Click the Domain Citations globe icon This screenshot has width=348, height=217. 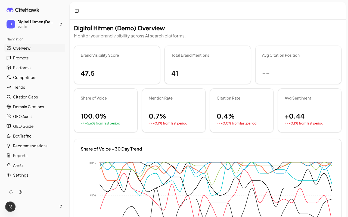click(8, 107)
